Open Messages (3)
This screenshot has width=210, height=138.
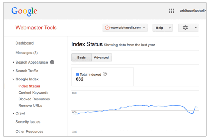coord(27,53)
